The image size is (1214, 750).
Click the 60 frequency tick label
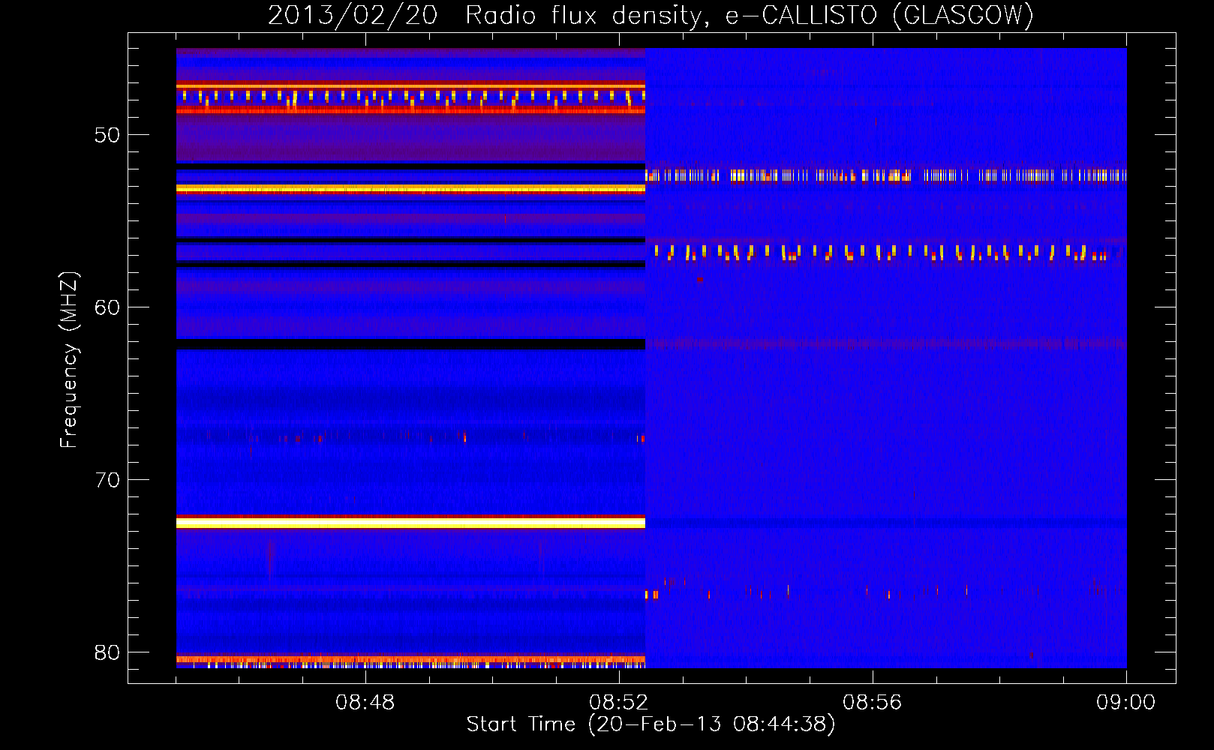coord(107,307)
